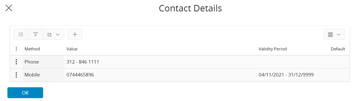Select the mobile number 0744465896
The height and width of the screenshot is (101, 352).
(x=80, y=75)
